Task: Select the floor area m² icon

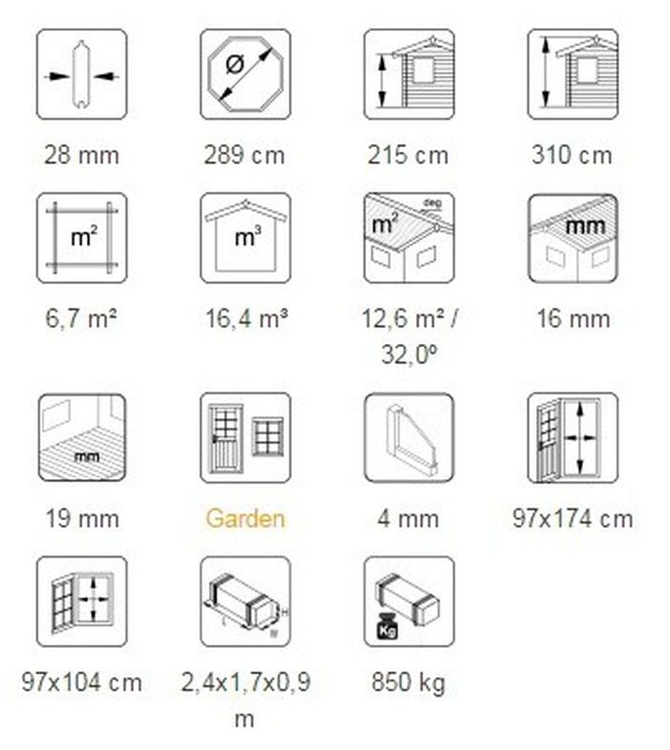Action: pos(82,238)
